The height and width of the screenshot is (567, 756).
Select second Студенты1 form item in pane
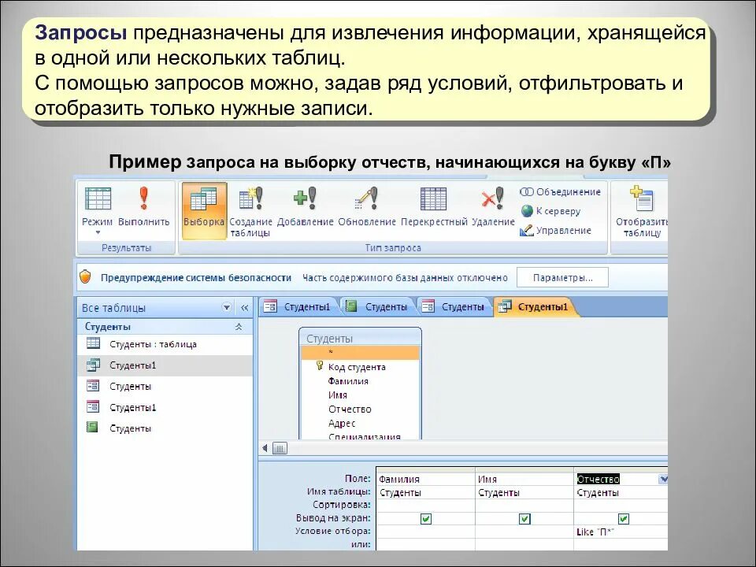165,407
